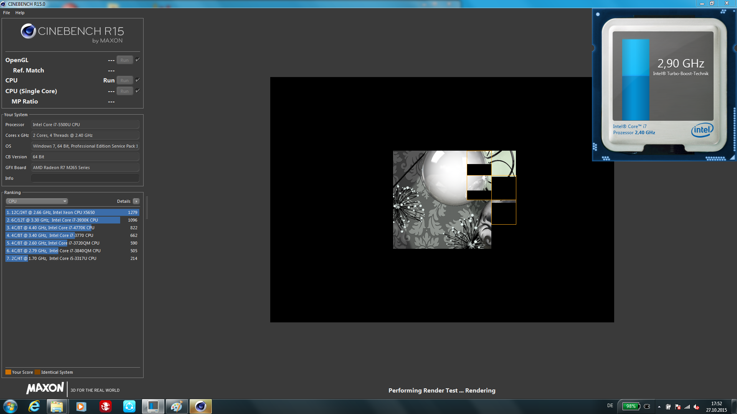Open the CPU ranking type dropdown
The width and height of the screenshot is (737, 414).
(x=37, y=201)
